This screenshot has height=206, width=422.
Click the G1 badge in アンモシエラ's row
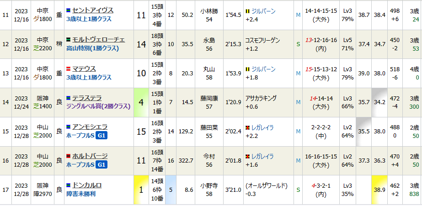click(101, 136)
